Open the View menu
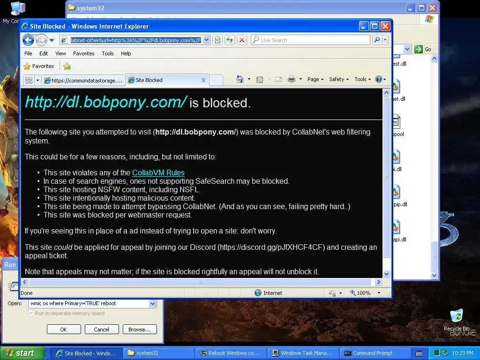This screenshot has width=480, height=360. click(60, 53)
